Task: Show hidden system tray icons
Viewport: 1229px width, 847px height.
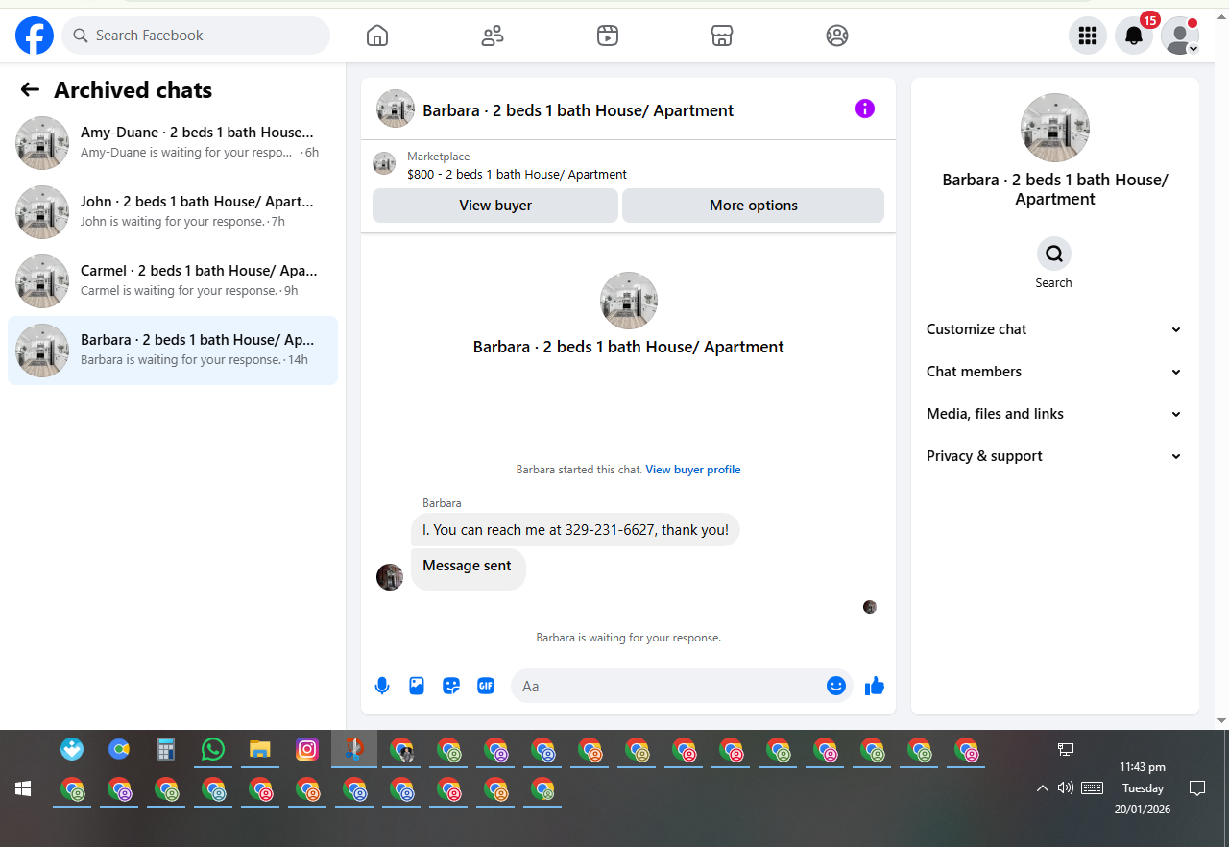Action: (1042, 788)
